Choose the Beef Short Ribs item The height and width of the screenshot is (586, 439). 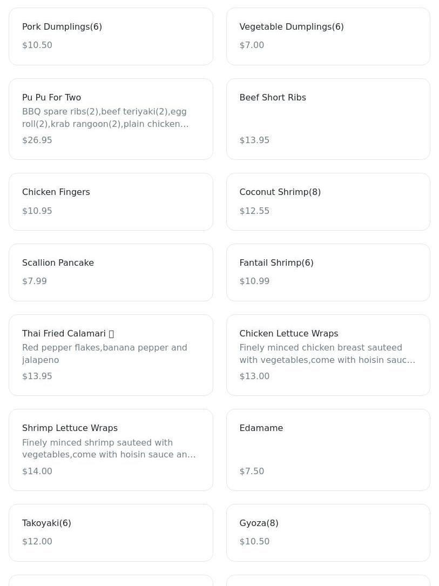tap(328, 119)
